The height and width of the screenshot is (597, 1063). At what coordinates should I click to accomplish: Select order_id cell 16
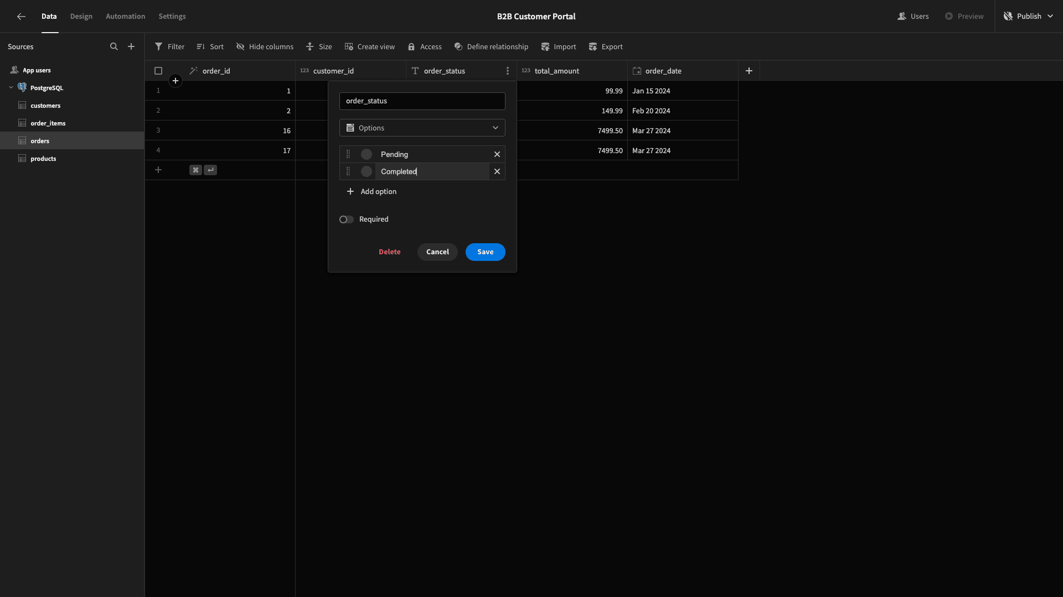[x=240, y=130]
